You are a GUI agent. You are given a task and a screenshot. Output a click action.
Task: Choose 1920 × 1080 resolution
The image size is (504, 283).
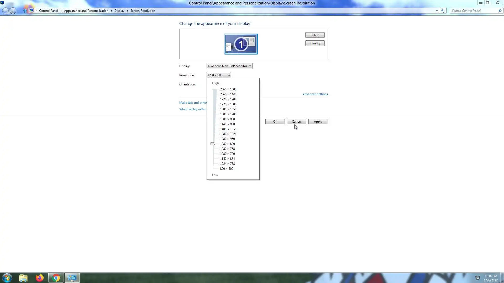click(228, 104)
